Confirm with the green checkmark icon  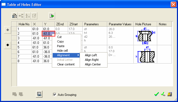(x=157, y=94)
